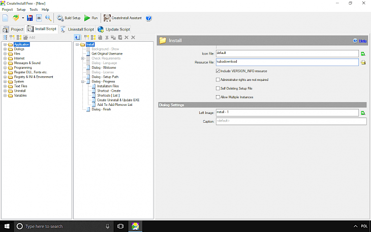Viewport: 371px width, 232px height.
Task: Expand the Messages & Sound folder
Action: click(x=5, y=63)
